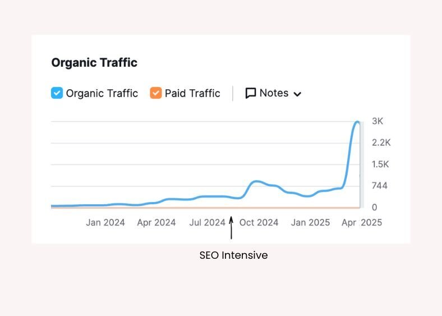Image resolution: width=442 pixels, height=316 pixels.
Task: Click the peak of the blue traffic line
Action: click(357, 122)
